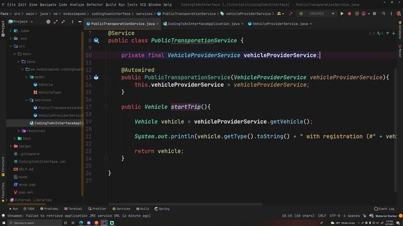Open the Favorites tool window strip
The width and height of the screenshot is (403, 226).
tap(3, 192)
